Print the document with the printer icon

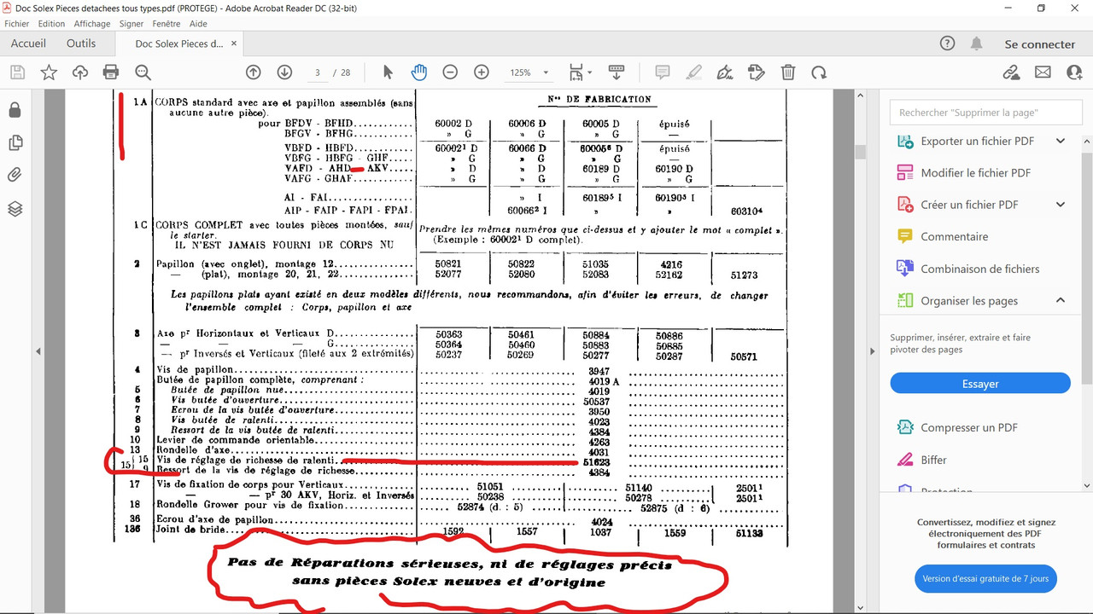(x=111, y=72)
